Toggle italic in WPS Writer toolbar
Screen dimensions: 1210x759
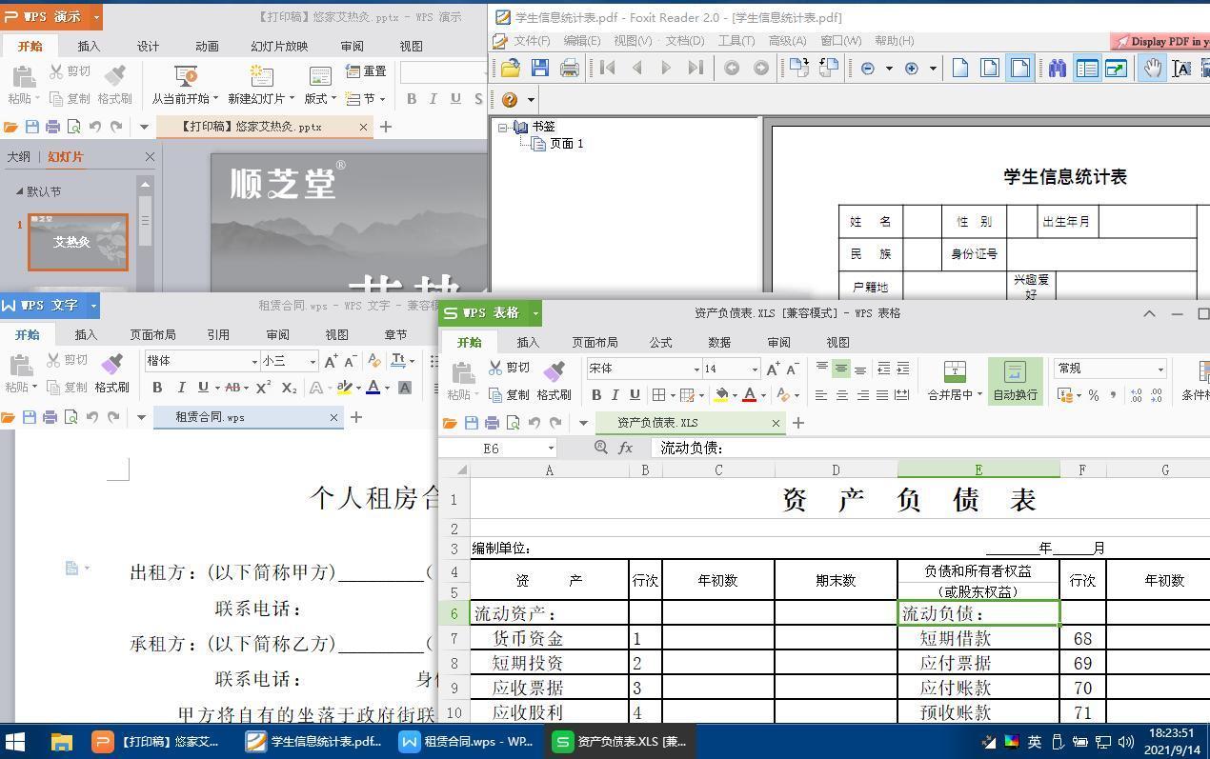[x=180, y=388]
